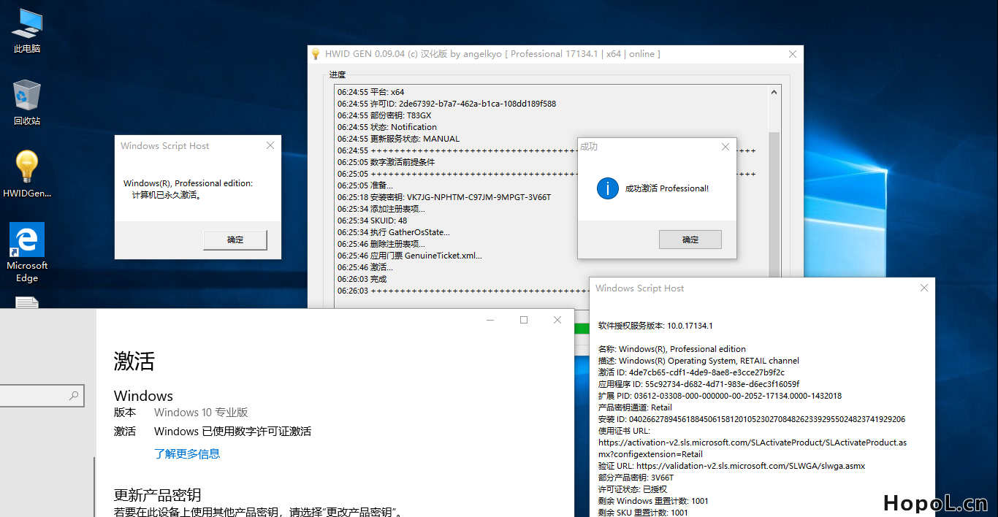Select the Microsoft Edge desktop shortcut

point(27,252)
